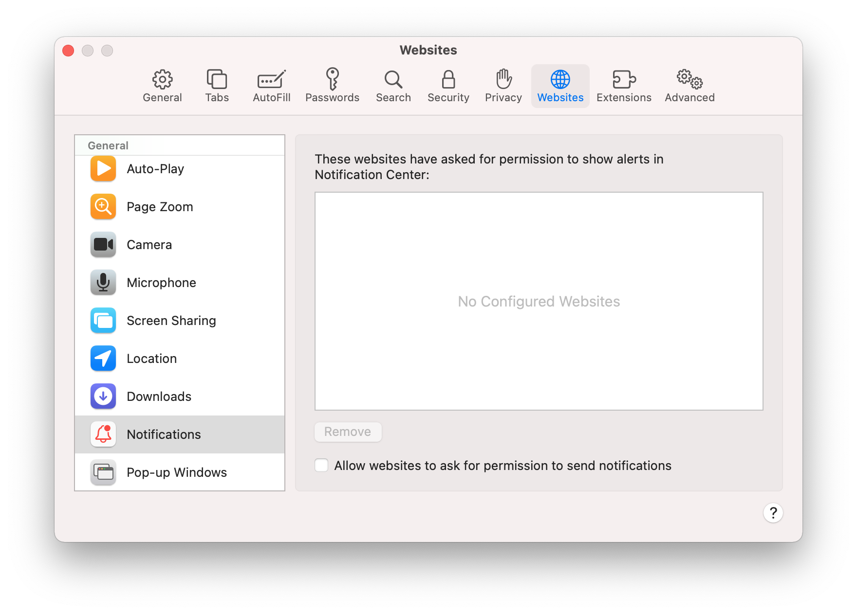Select the Pop-up Windows icon
857x614 pixels.
click(103, 472)
